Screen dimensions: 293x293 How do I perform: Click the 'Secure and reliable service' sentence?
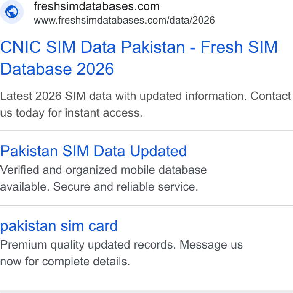125,187
